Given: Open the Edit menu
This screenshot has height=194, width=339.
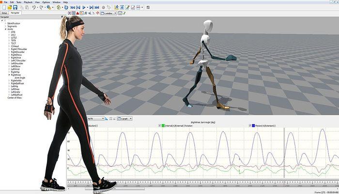Looking at the screenshot, I should (x=12, y=2).
